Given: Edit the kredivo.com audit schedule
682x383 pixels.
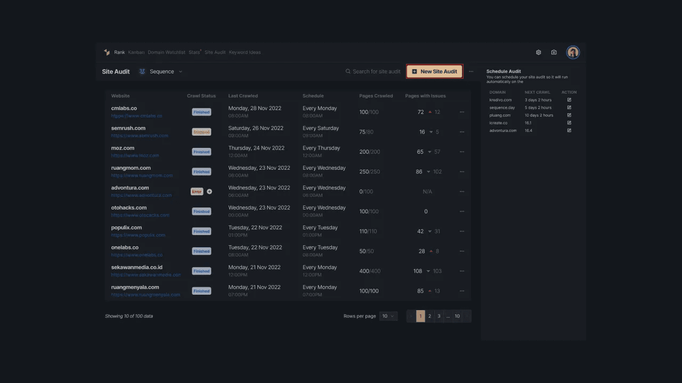Looking at the screenshot, I should (x=569, y=100).
